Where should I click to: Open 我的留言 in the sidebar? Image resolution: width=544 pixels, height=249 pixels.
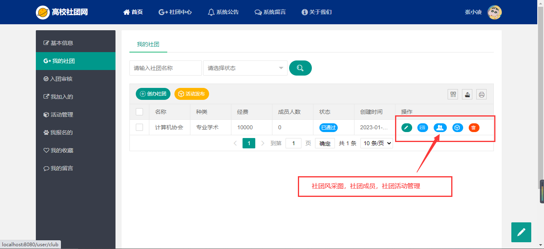76,168
